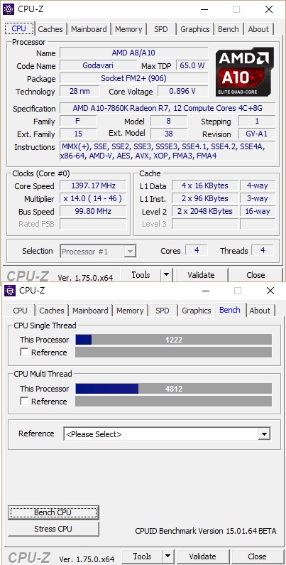Viewport: 286px width, 565px height.
Task: Click the CPUID Benchmark Version 15.01.64 BETA text
Action: (206, 531)
